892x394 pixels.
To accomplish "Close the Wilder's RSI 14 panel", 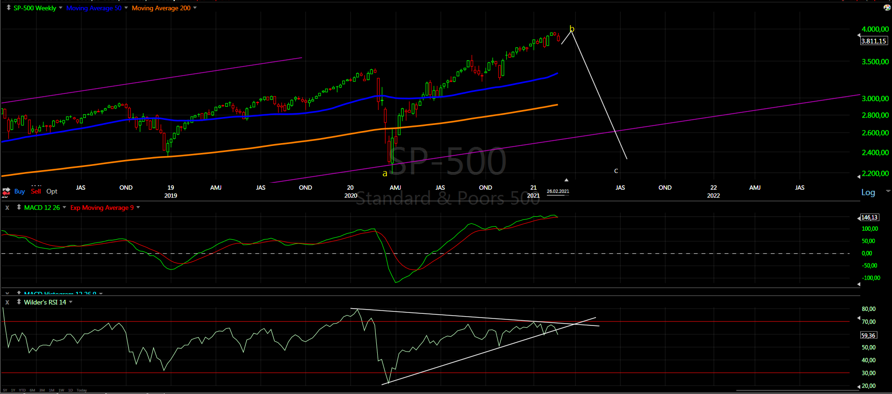I will point(7,302).
